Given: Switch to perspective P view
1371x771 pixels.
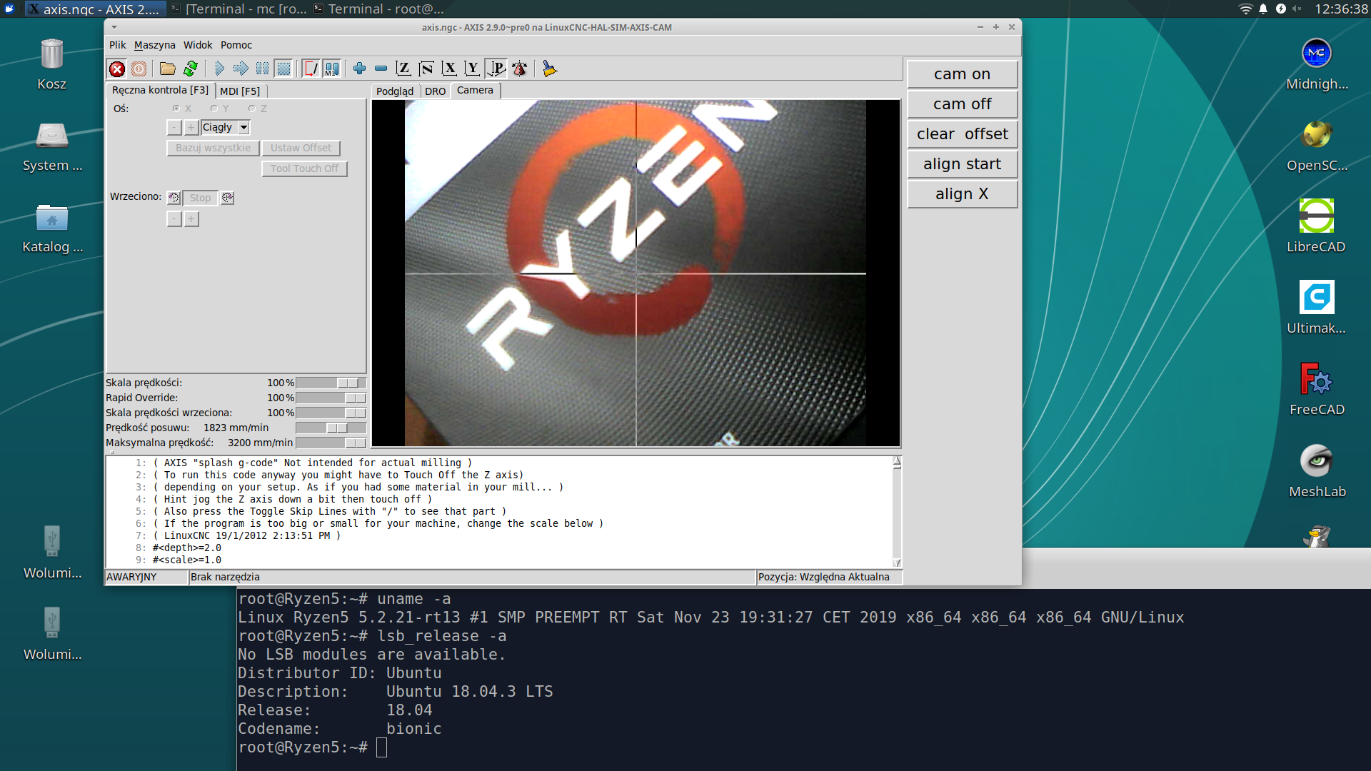Looking at the screenshot, I should point(496,69).
